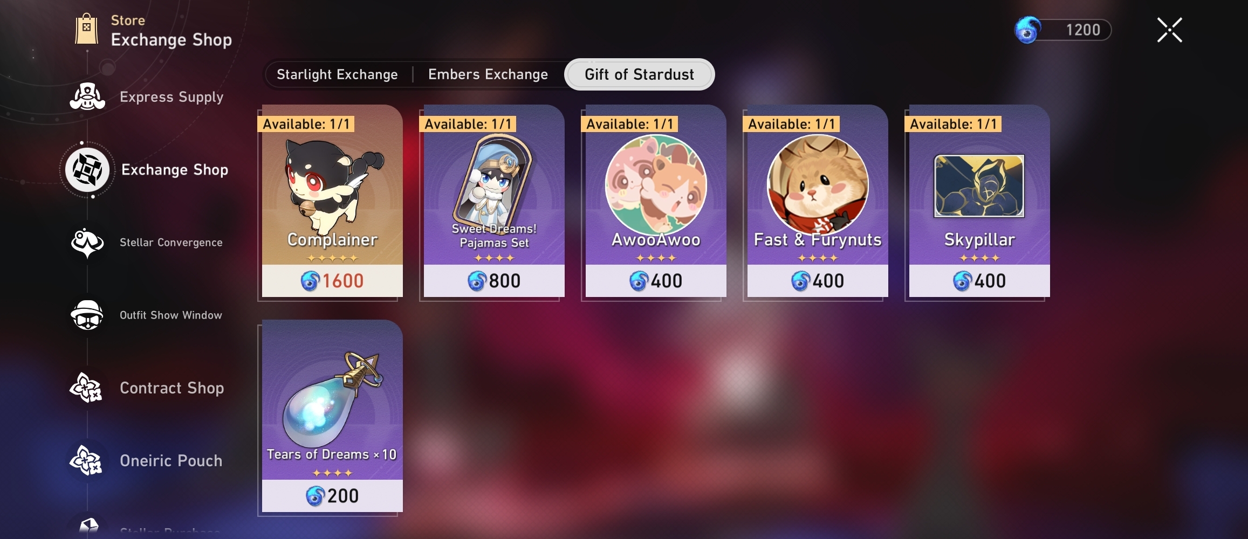Screen dimensions: 1248x539
Task: Open the Oneiric Pouch icon
Action: pyautogui.click(x=87, y=461)
